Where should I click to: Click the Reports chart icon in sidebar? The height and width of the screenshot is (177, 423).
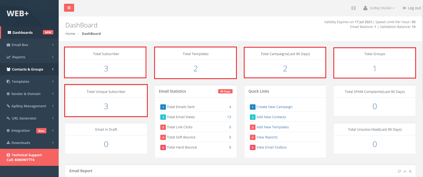[x=9, y=57]
